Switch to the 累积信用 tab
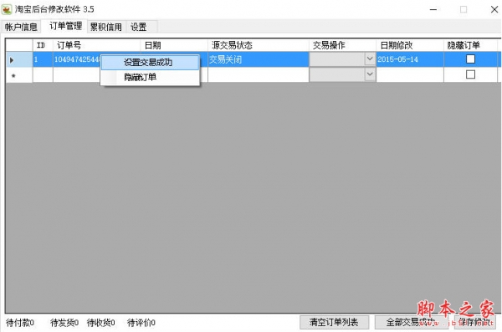 click(x=106, y=27)
